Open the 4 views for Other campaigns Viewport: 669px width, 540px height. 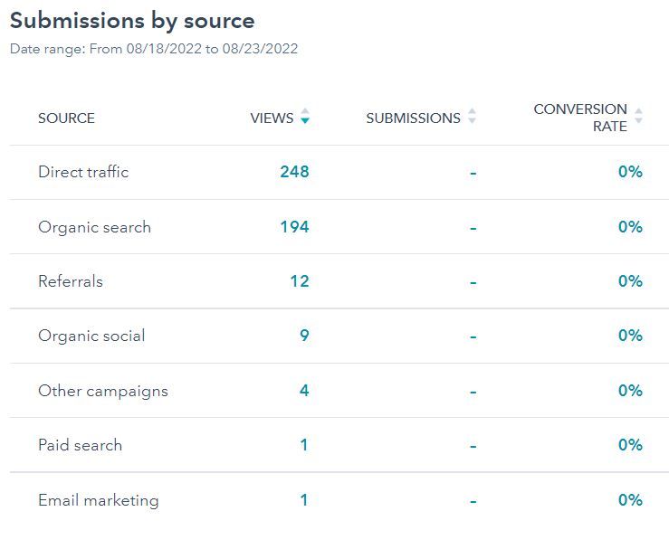[x=304, y=391]
